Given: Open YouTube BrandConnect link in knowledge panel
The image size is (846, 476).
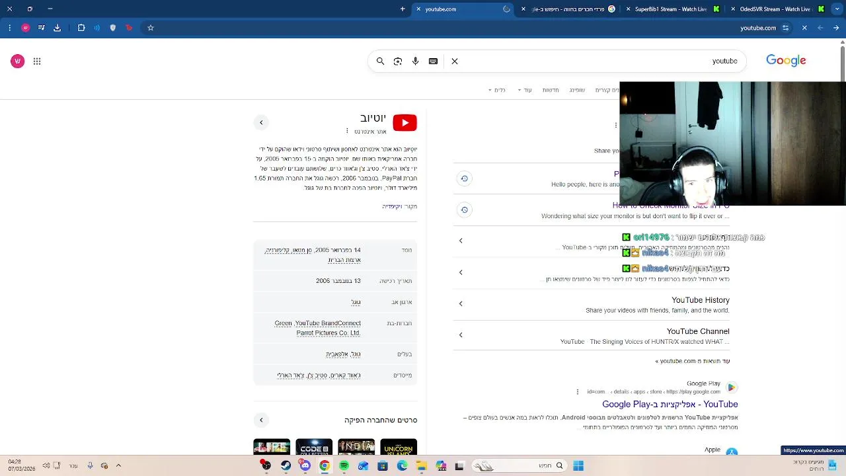Looking at the screenshot, I should [x=328, y=323].
